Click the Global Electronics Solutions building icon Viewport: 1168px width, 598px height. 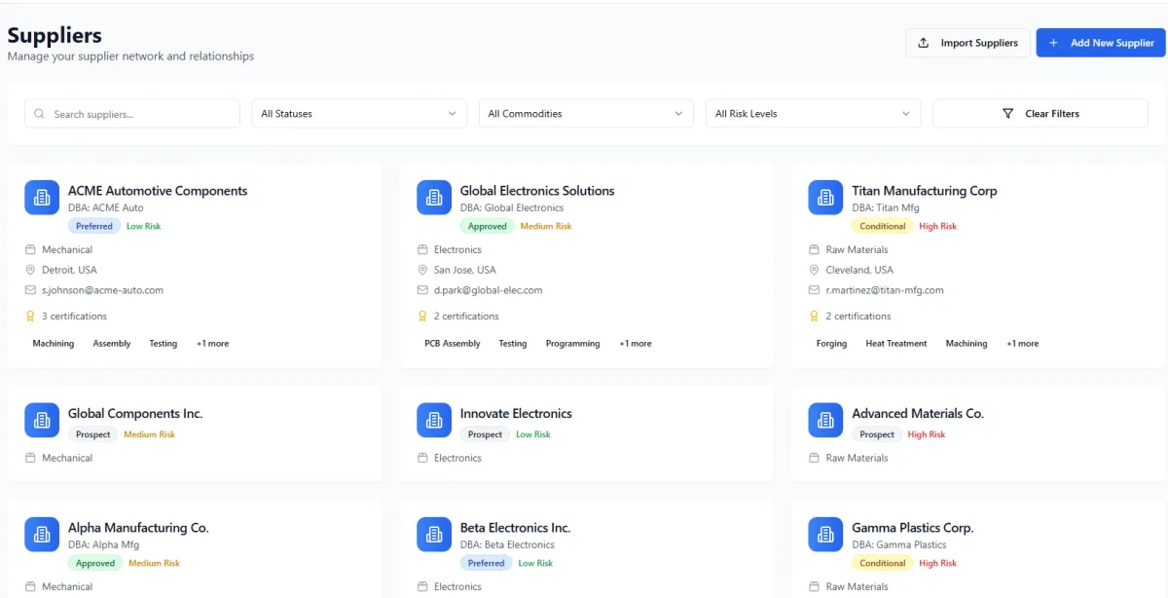[434, 198]
